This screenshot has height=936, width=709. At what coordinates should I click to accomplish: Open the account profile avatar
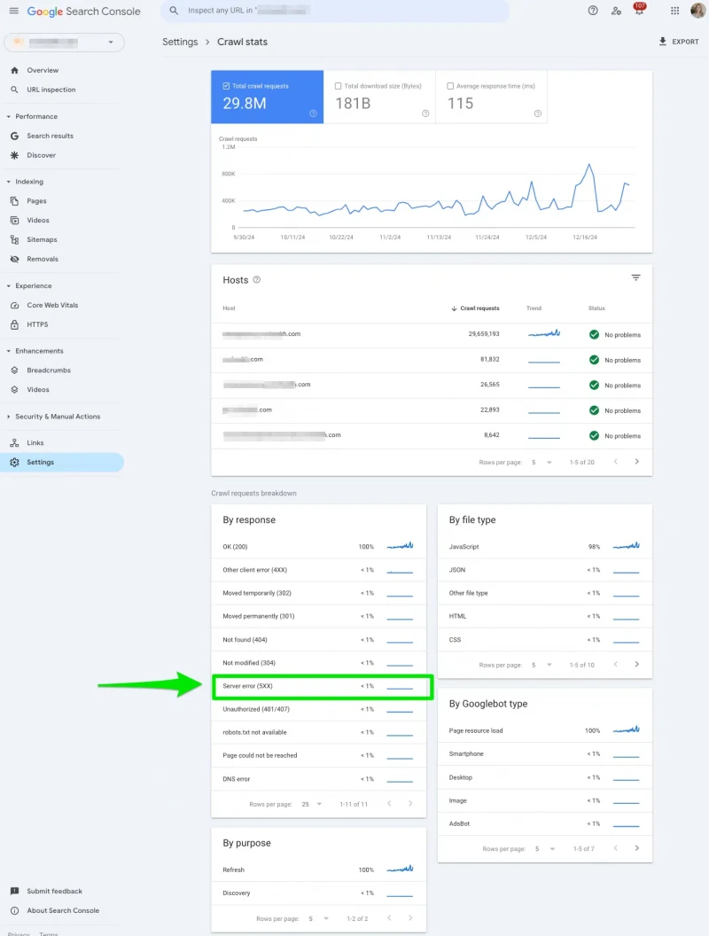pos(697,11)
